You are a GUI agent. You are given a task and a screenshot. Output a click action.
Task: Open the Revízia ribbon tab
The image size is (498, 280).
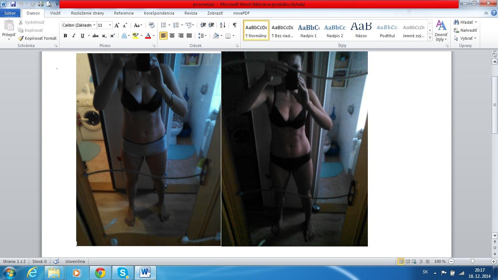tap(190, 13)
